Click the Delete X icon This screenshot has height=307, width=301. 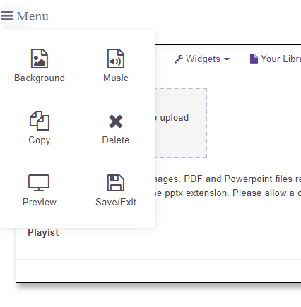click(x=116, y=121)
